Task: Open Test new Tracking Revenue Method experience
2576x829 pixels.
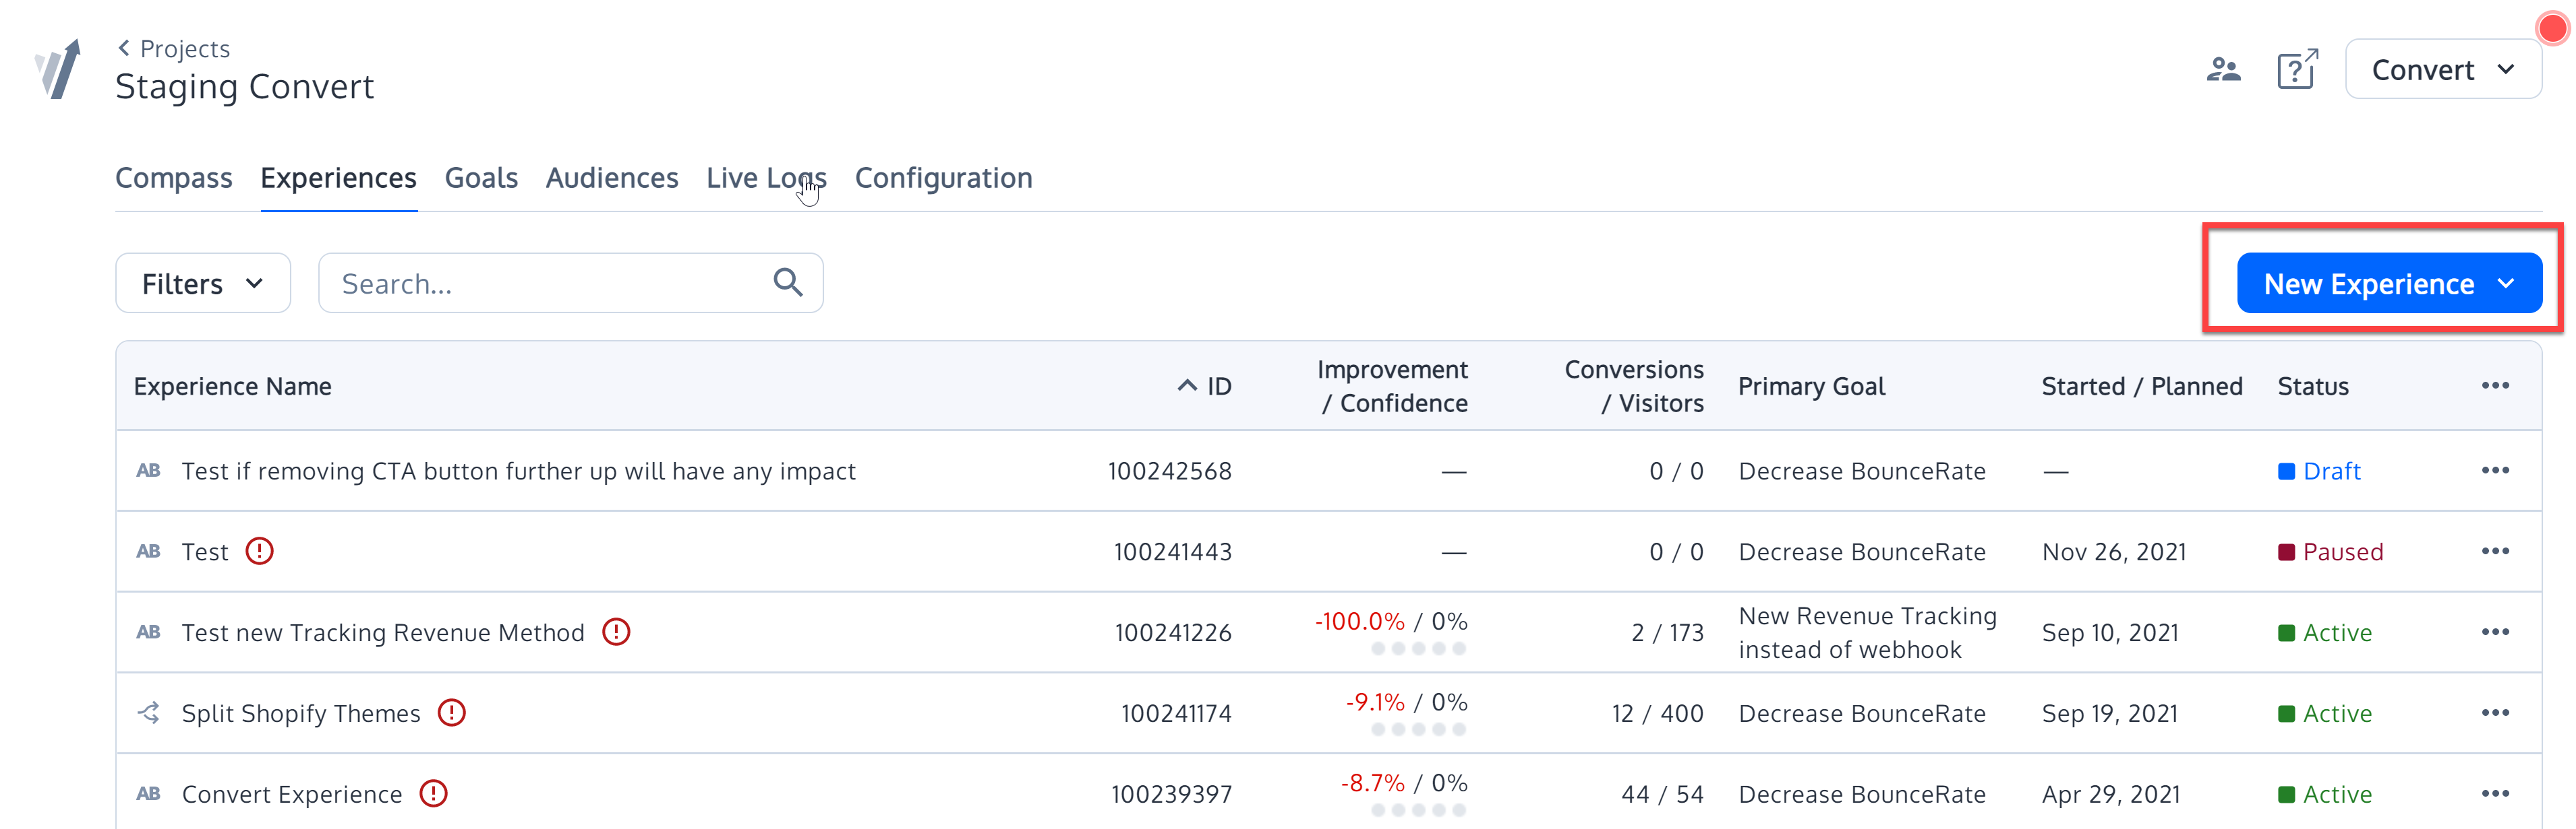Action: tap(383, 632)
